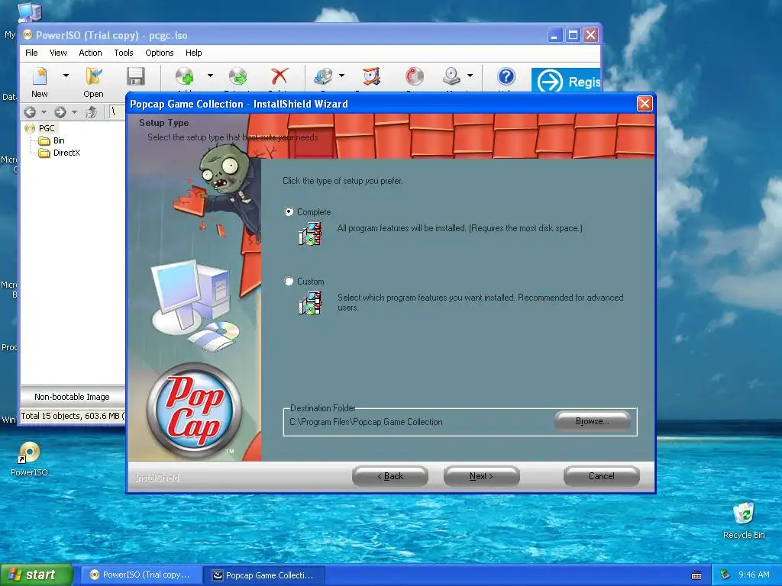Click the network tray icon beside the clock

pyautogui.click(x=725, y=575)
